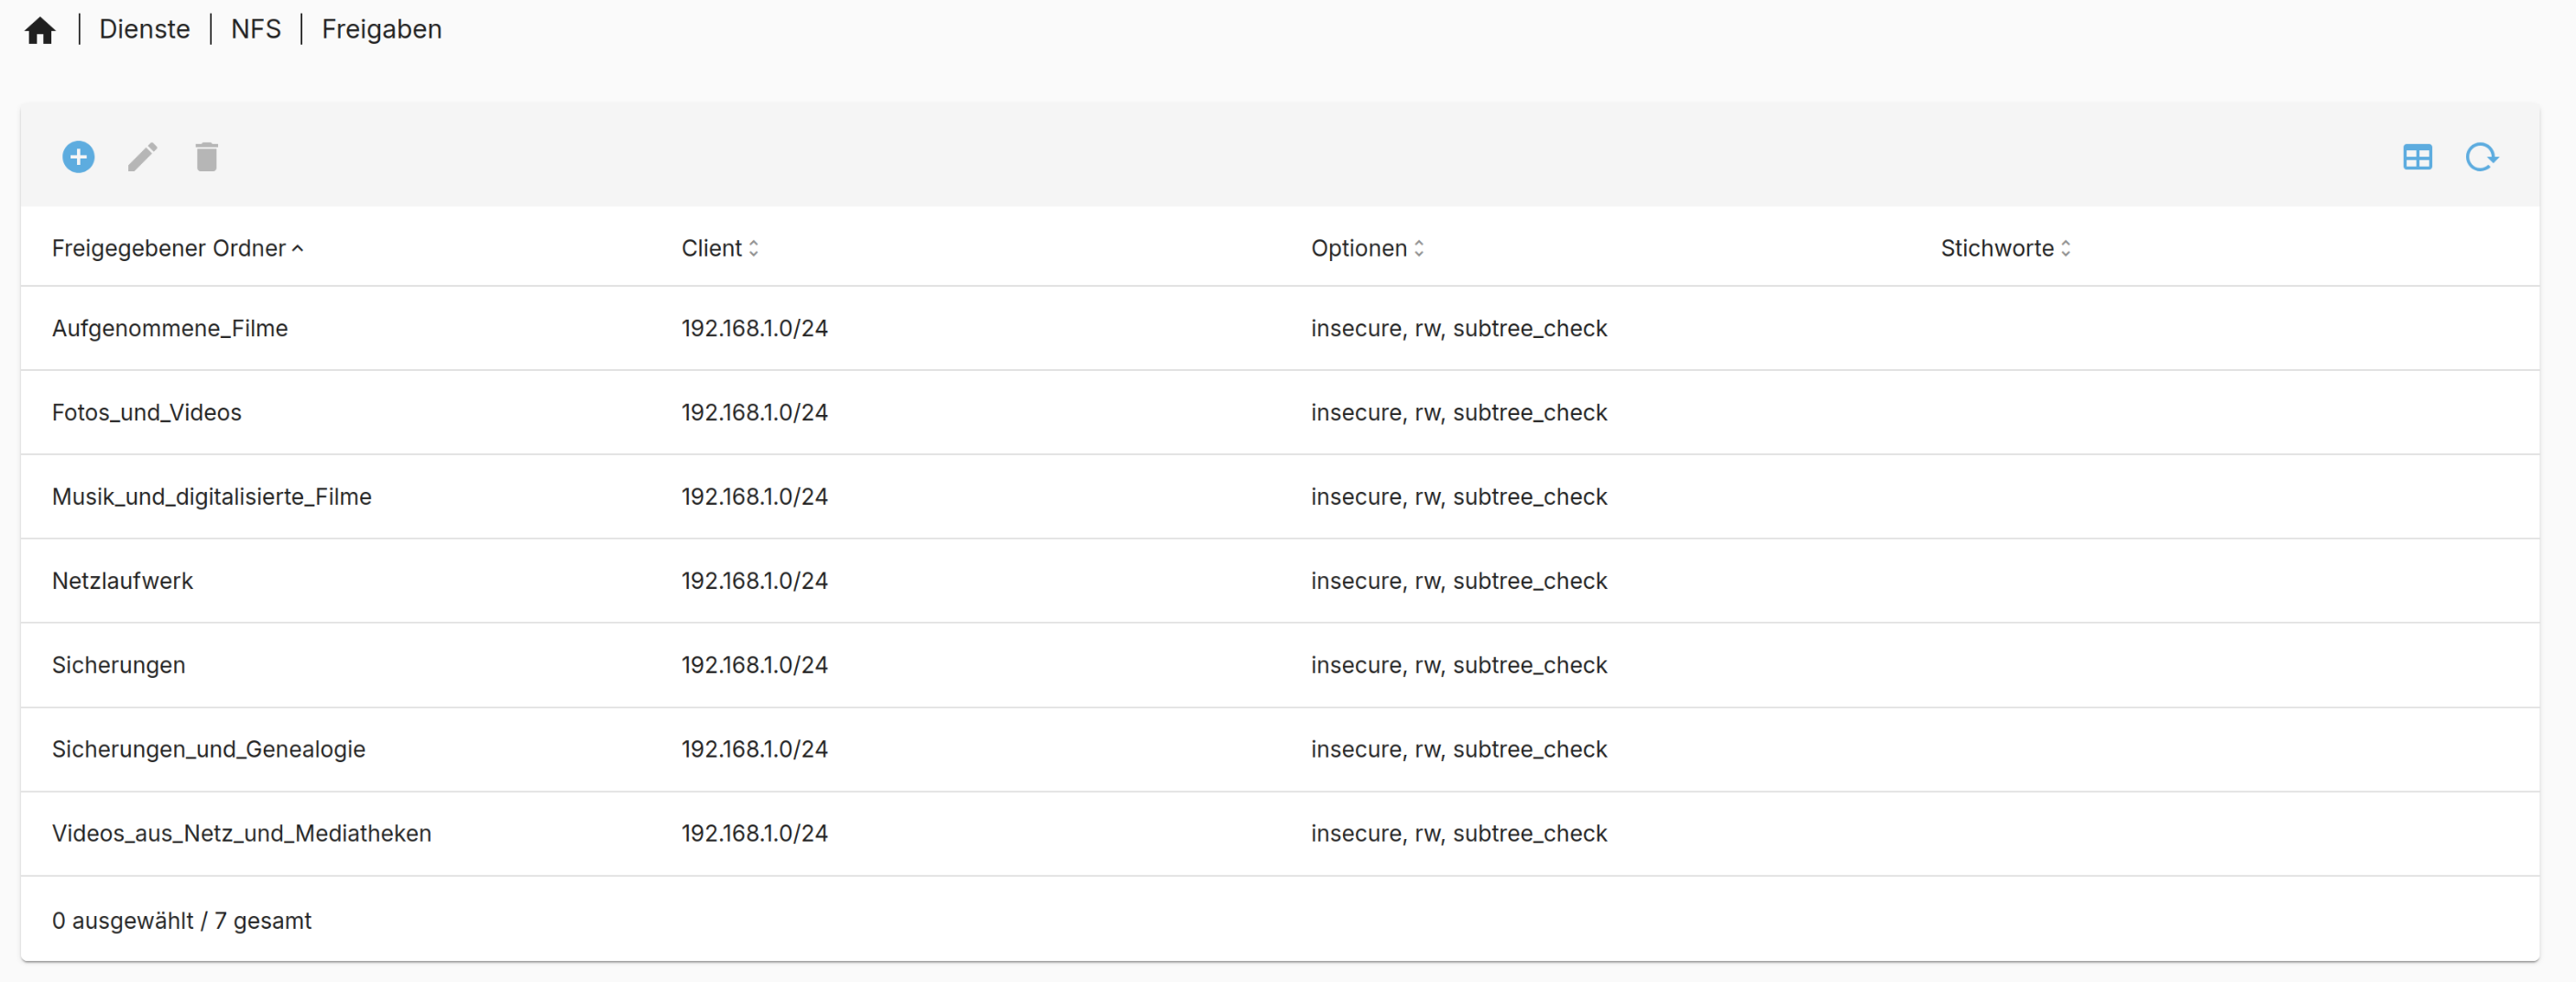Select the Fotos_und_Videos share row
This screenshot has width=2576, height=982.
[147, 413]
